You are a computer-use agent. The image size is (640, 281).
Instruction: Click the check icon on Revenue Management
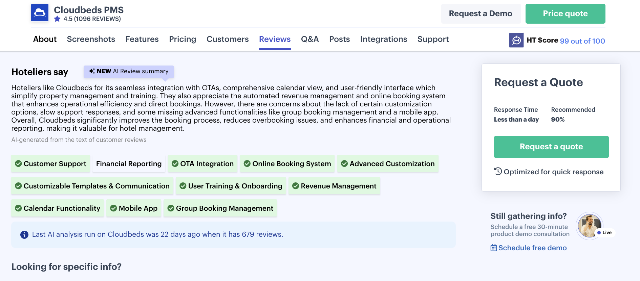coord(296,186)
